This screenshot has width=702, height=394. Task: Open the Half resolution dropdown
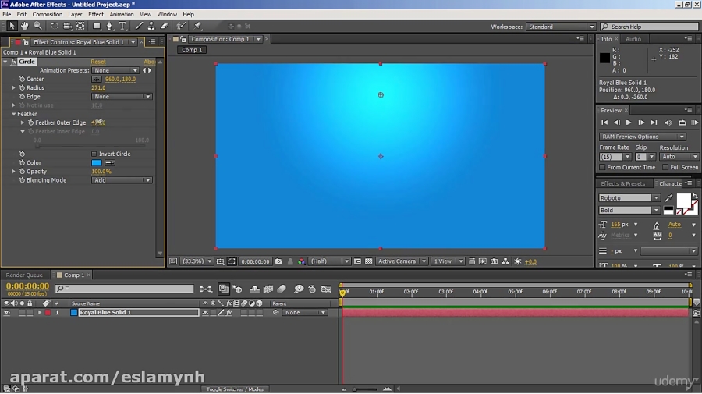[x=330, y=261]
